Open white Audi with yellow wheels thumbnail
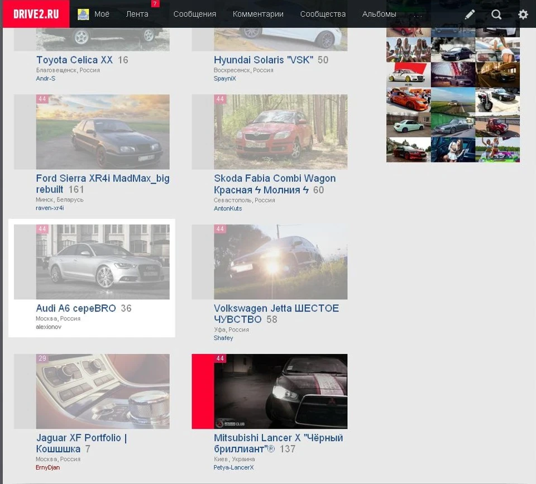 tap(409, 75)
